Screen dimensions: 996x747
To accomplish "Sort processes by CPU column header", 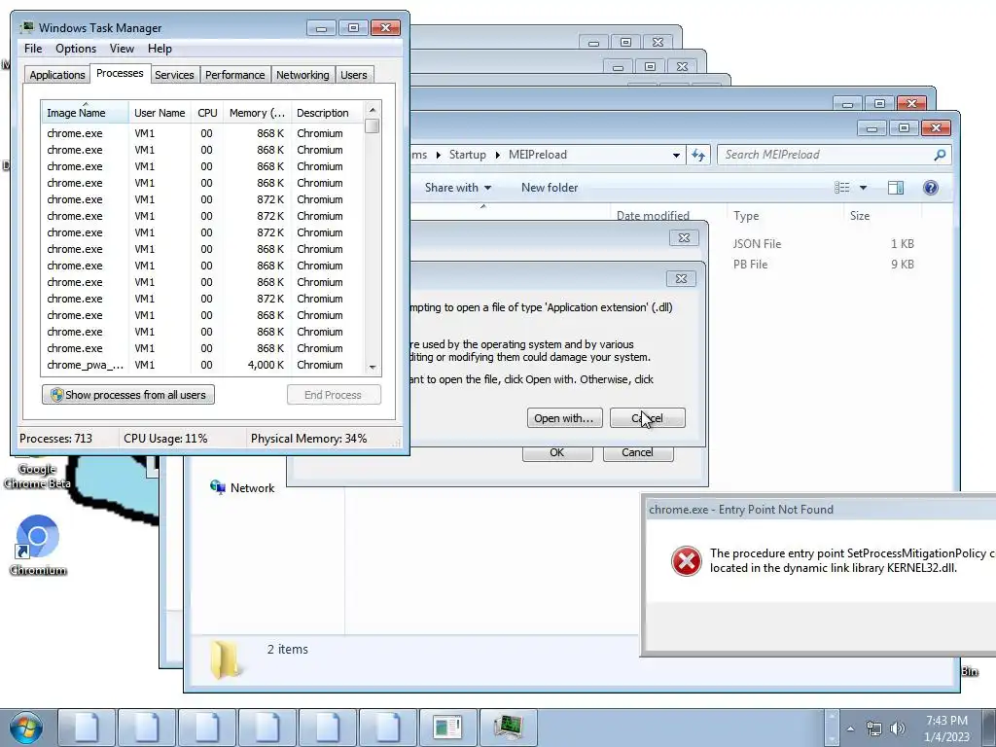I will click(207, 113).
